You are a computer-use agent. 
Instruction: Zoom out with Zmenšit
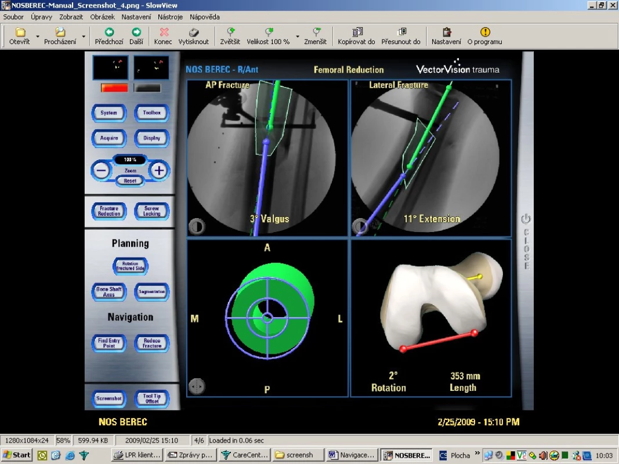[316, 37]
